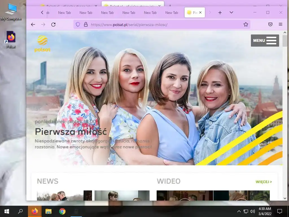Click the Firefox taskbar icon
Image resolution: width=289 pixels, height=217 pixels.
click(x=34, y=211)
